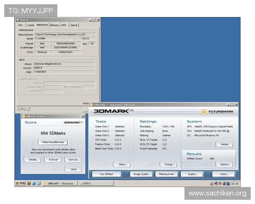Open system Details... in the System section
Viewport: 255px width, 204px height.
point(225,144)
